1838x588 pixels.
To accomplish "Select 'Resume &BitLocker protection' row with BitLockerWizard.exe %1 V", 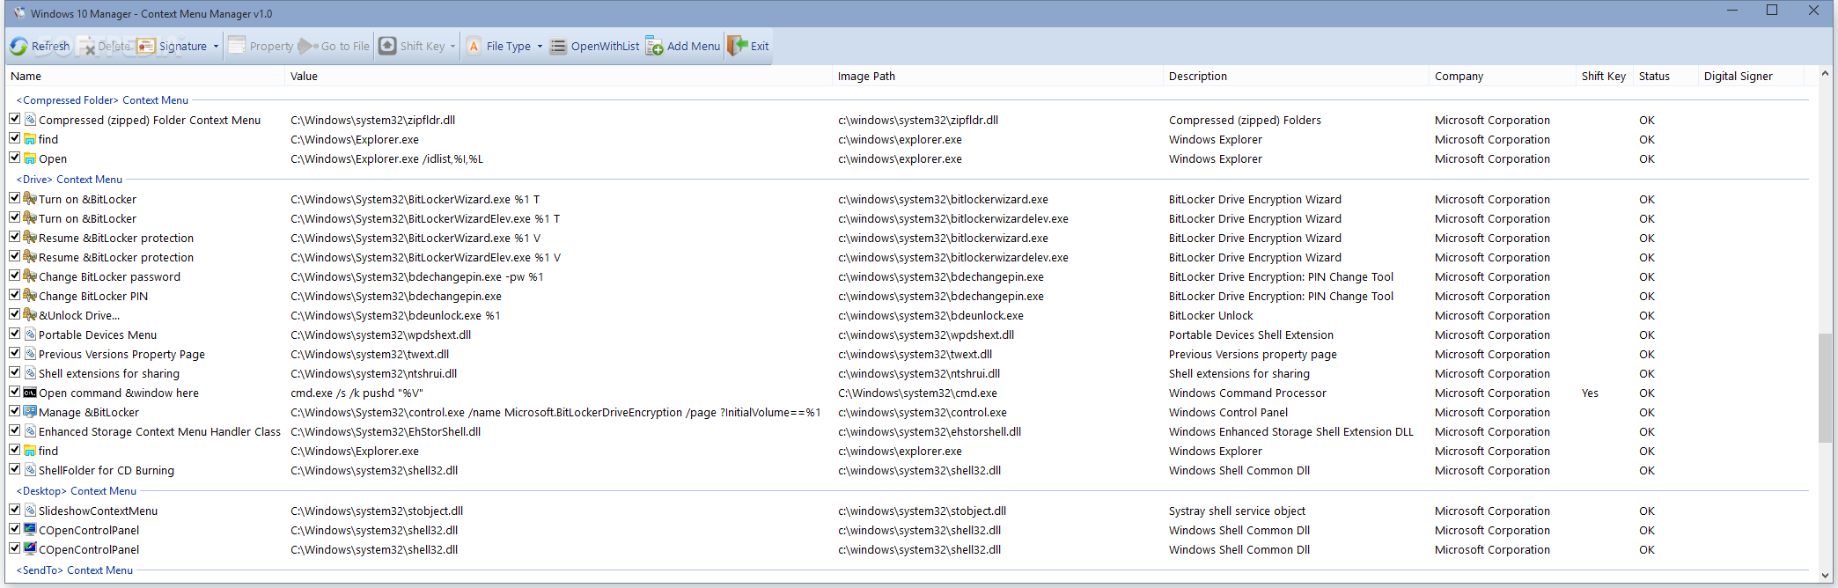I will point(908,238).
